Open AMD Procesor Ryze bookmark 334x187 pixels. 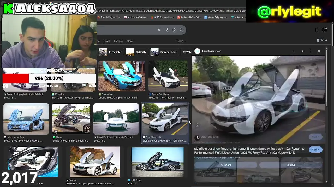(x=162, y=17)
